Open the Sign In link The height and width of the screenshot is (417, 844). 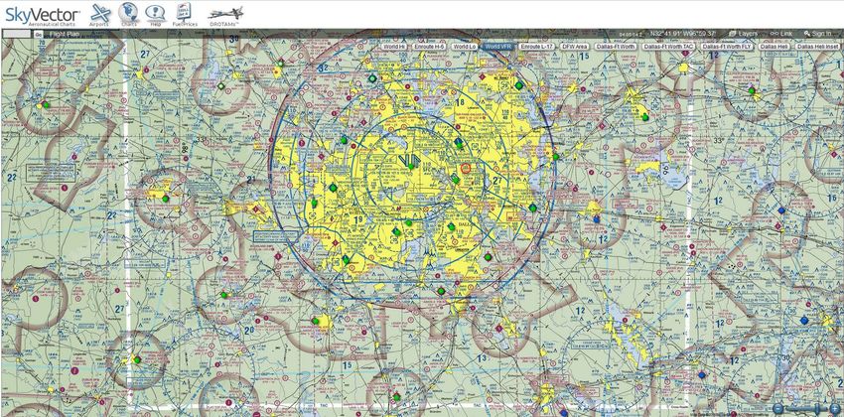[817, 34]
